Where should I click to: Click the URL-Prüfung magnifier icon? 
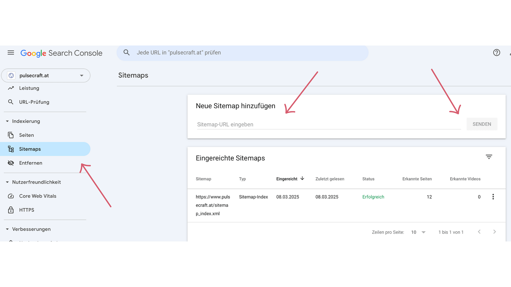click(x=11, y=102)
